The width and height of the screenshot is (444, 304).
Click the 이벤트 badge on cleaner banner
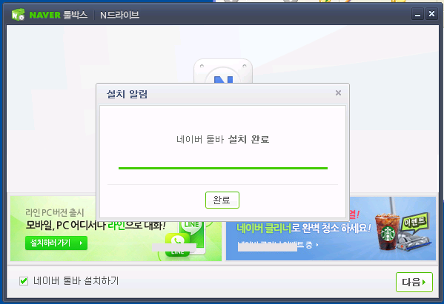pyautogui.click(x=414, y=223)
